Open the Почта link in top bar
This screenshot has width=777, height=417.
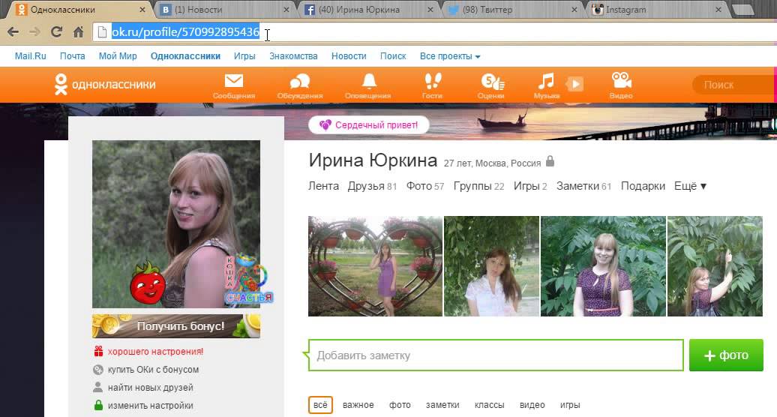pos(72,56)
